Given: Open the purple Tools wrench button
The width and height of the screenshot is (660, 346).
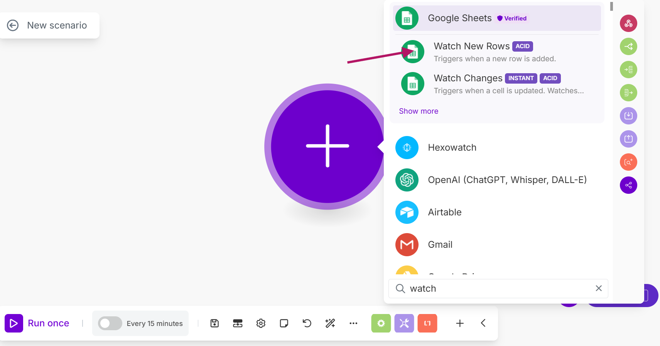Looking at the screenshot, I should 404,323.
